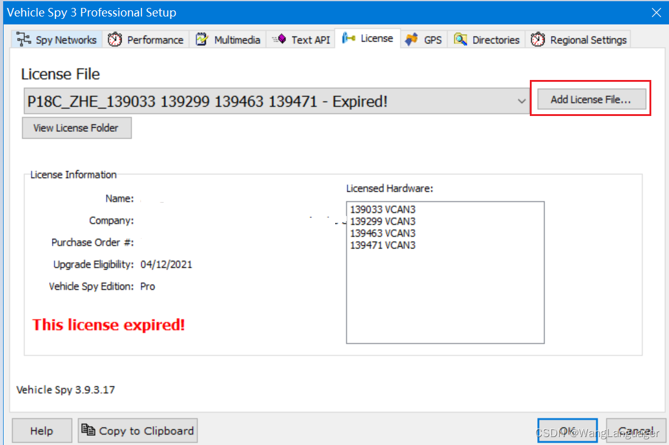Dismiss the dialog with Cancel
The width and height of the screenshot is (669, 445).
(x=635, y=430)
